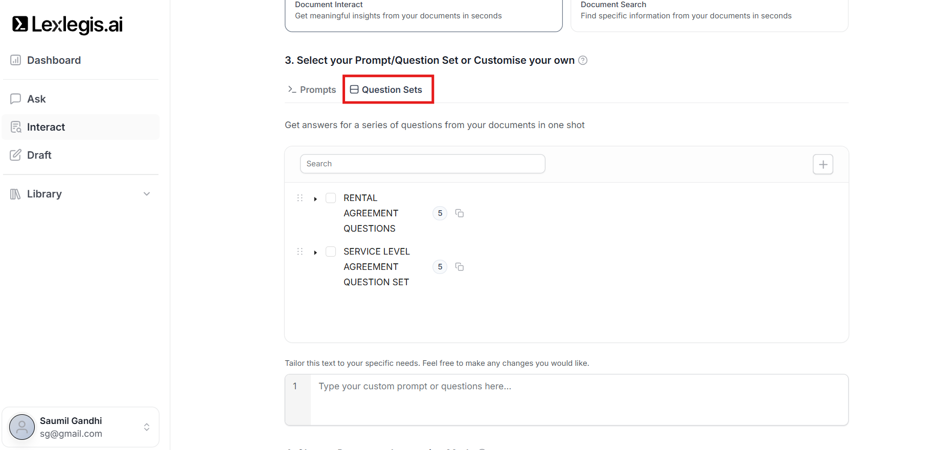The width and height of the screenshot is (934, 450).
Task: Expand the Rental Agreement Questions set
Action: [x=315, y=198]
